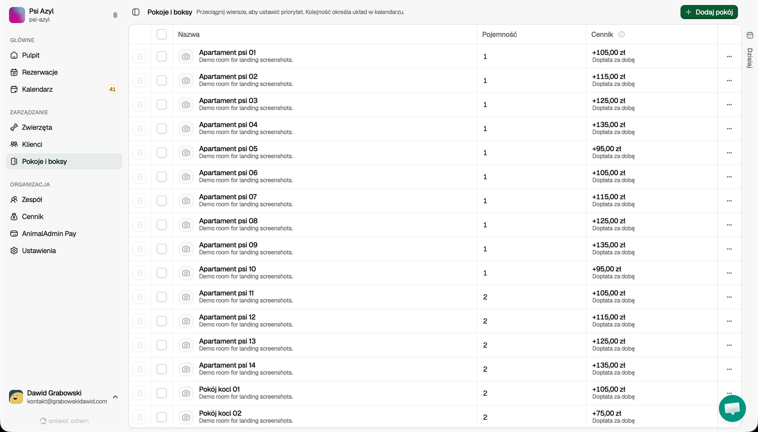Click the Cennik column info icon
This screenshot has width=758, height=432.
pyautogui.click(x=621, y=34)
